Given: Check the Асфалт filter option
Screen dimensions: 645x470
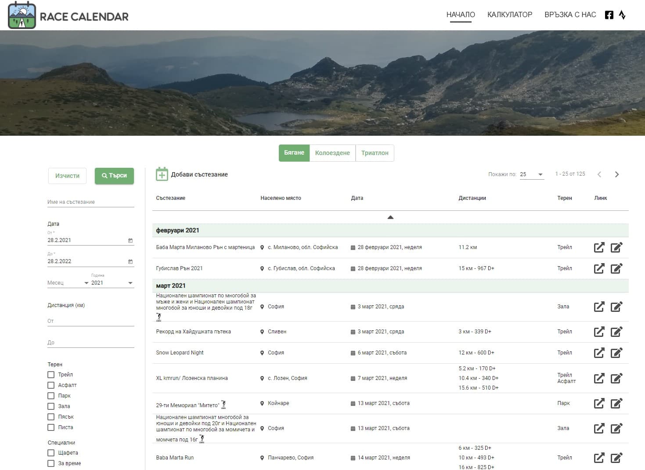Looking at the screenshot, I should (x=50, y=385).
